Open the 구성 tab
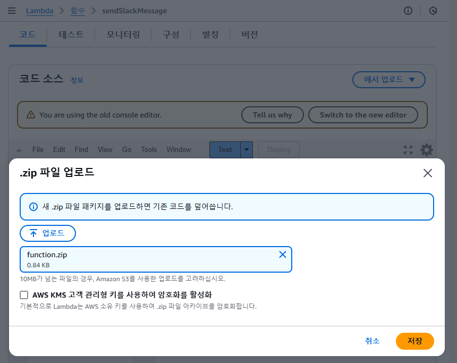 pyautogui.click(x=171, y=35)
